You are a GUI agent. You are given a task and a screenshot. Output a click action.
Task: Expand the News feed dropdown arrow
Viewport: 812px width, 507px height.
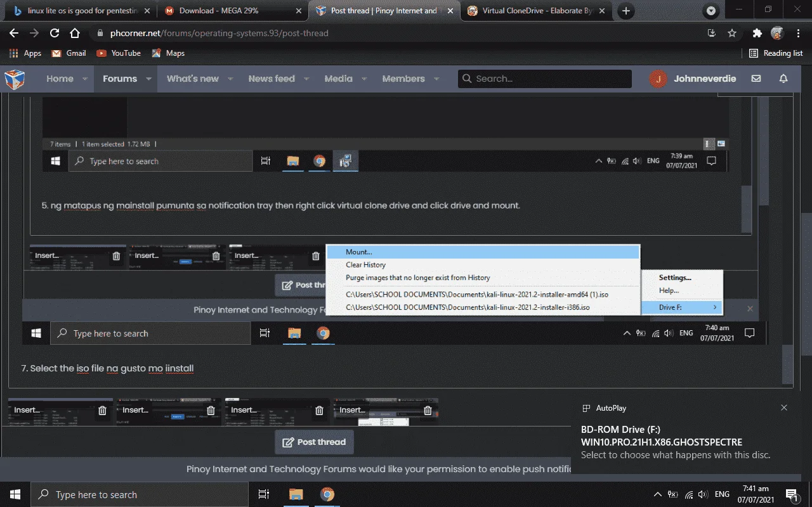306,79
